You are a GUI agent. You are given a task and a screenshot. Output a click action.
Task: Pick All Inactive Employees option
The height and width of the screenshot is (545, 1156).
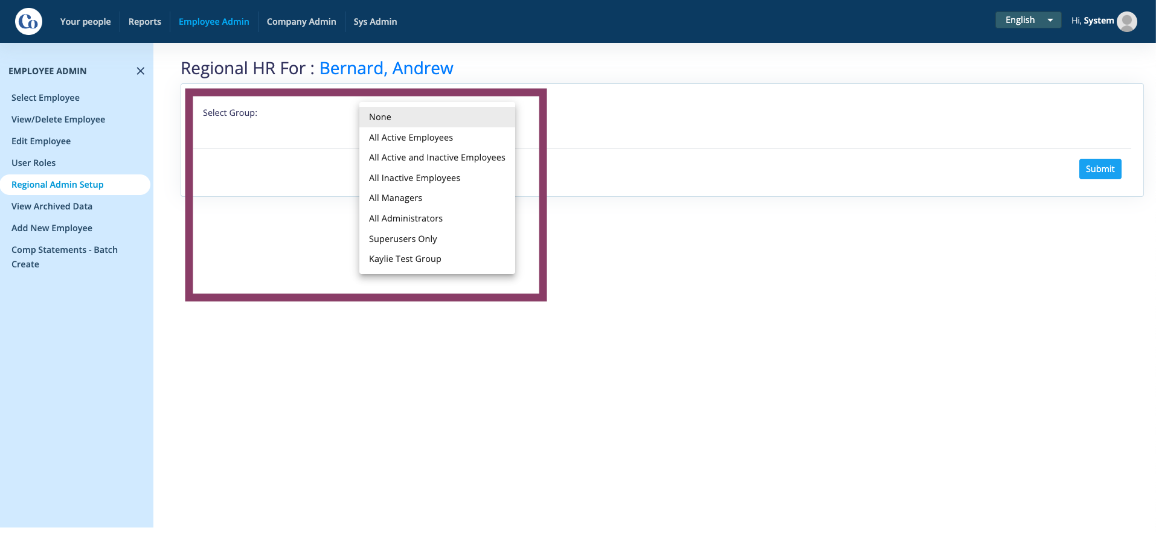pos(437,178)
